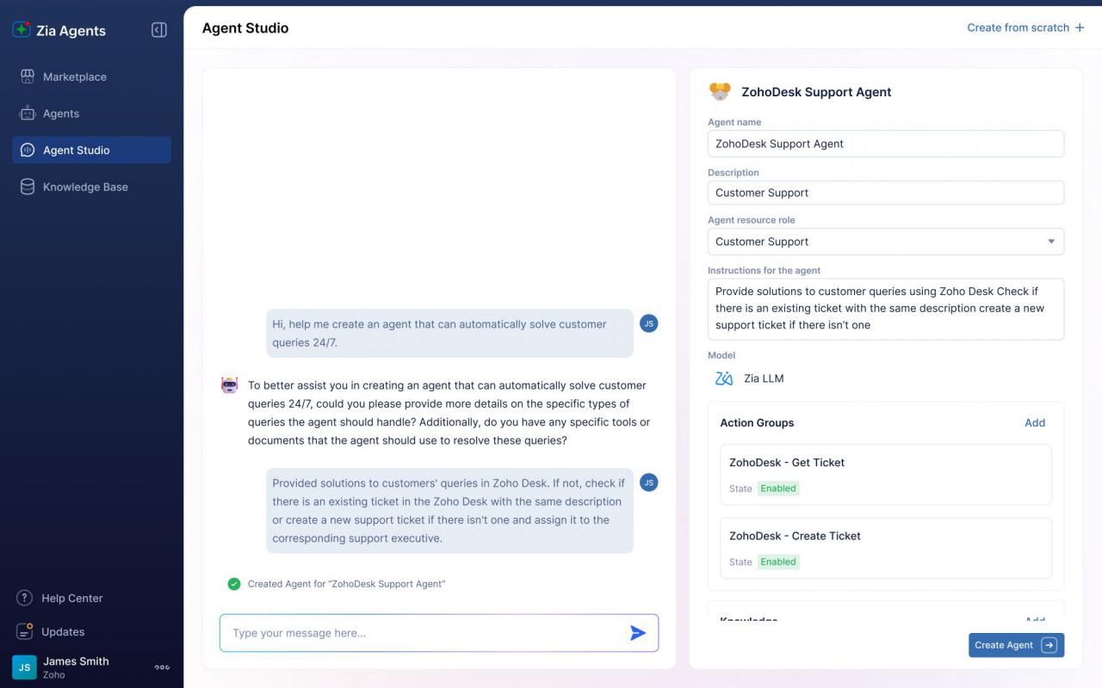Open the Marketplace section
1102x688 pixels.
[x=75, y=77]
